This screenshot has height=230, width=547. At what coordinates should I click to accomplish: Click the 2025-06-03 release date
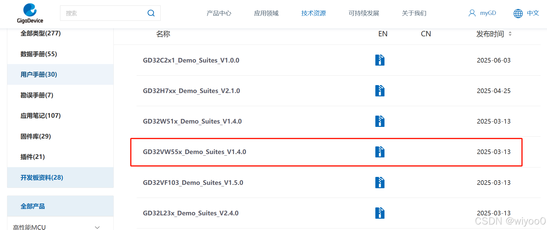click(494, 60)
